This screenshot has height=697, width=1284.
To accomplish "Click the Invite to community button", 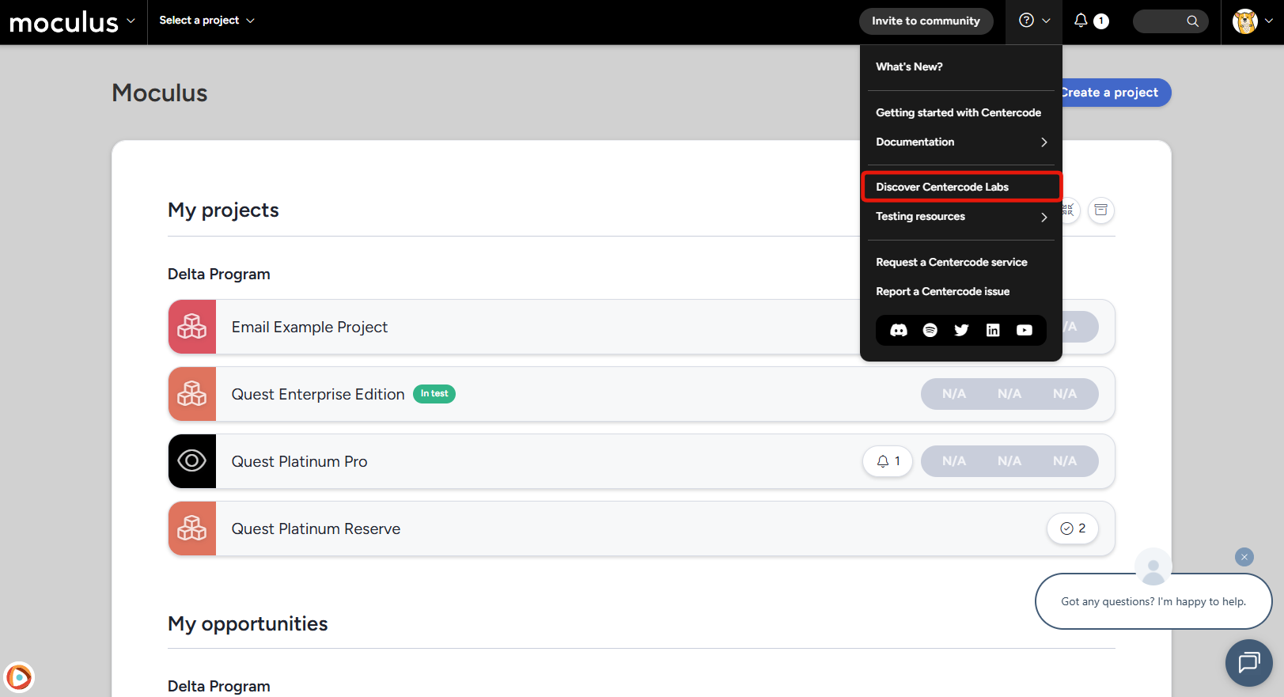I will pyautogui.click(x=926, y=21).
